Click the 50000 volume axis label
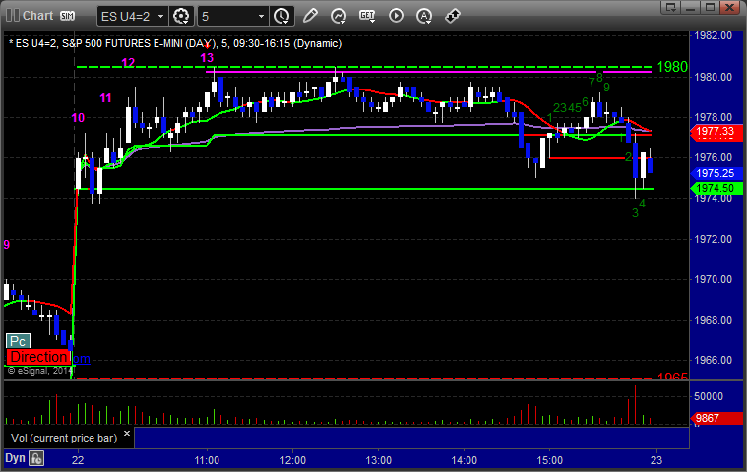 coord(709,396)
